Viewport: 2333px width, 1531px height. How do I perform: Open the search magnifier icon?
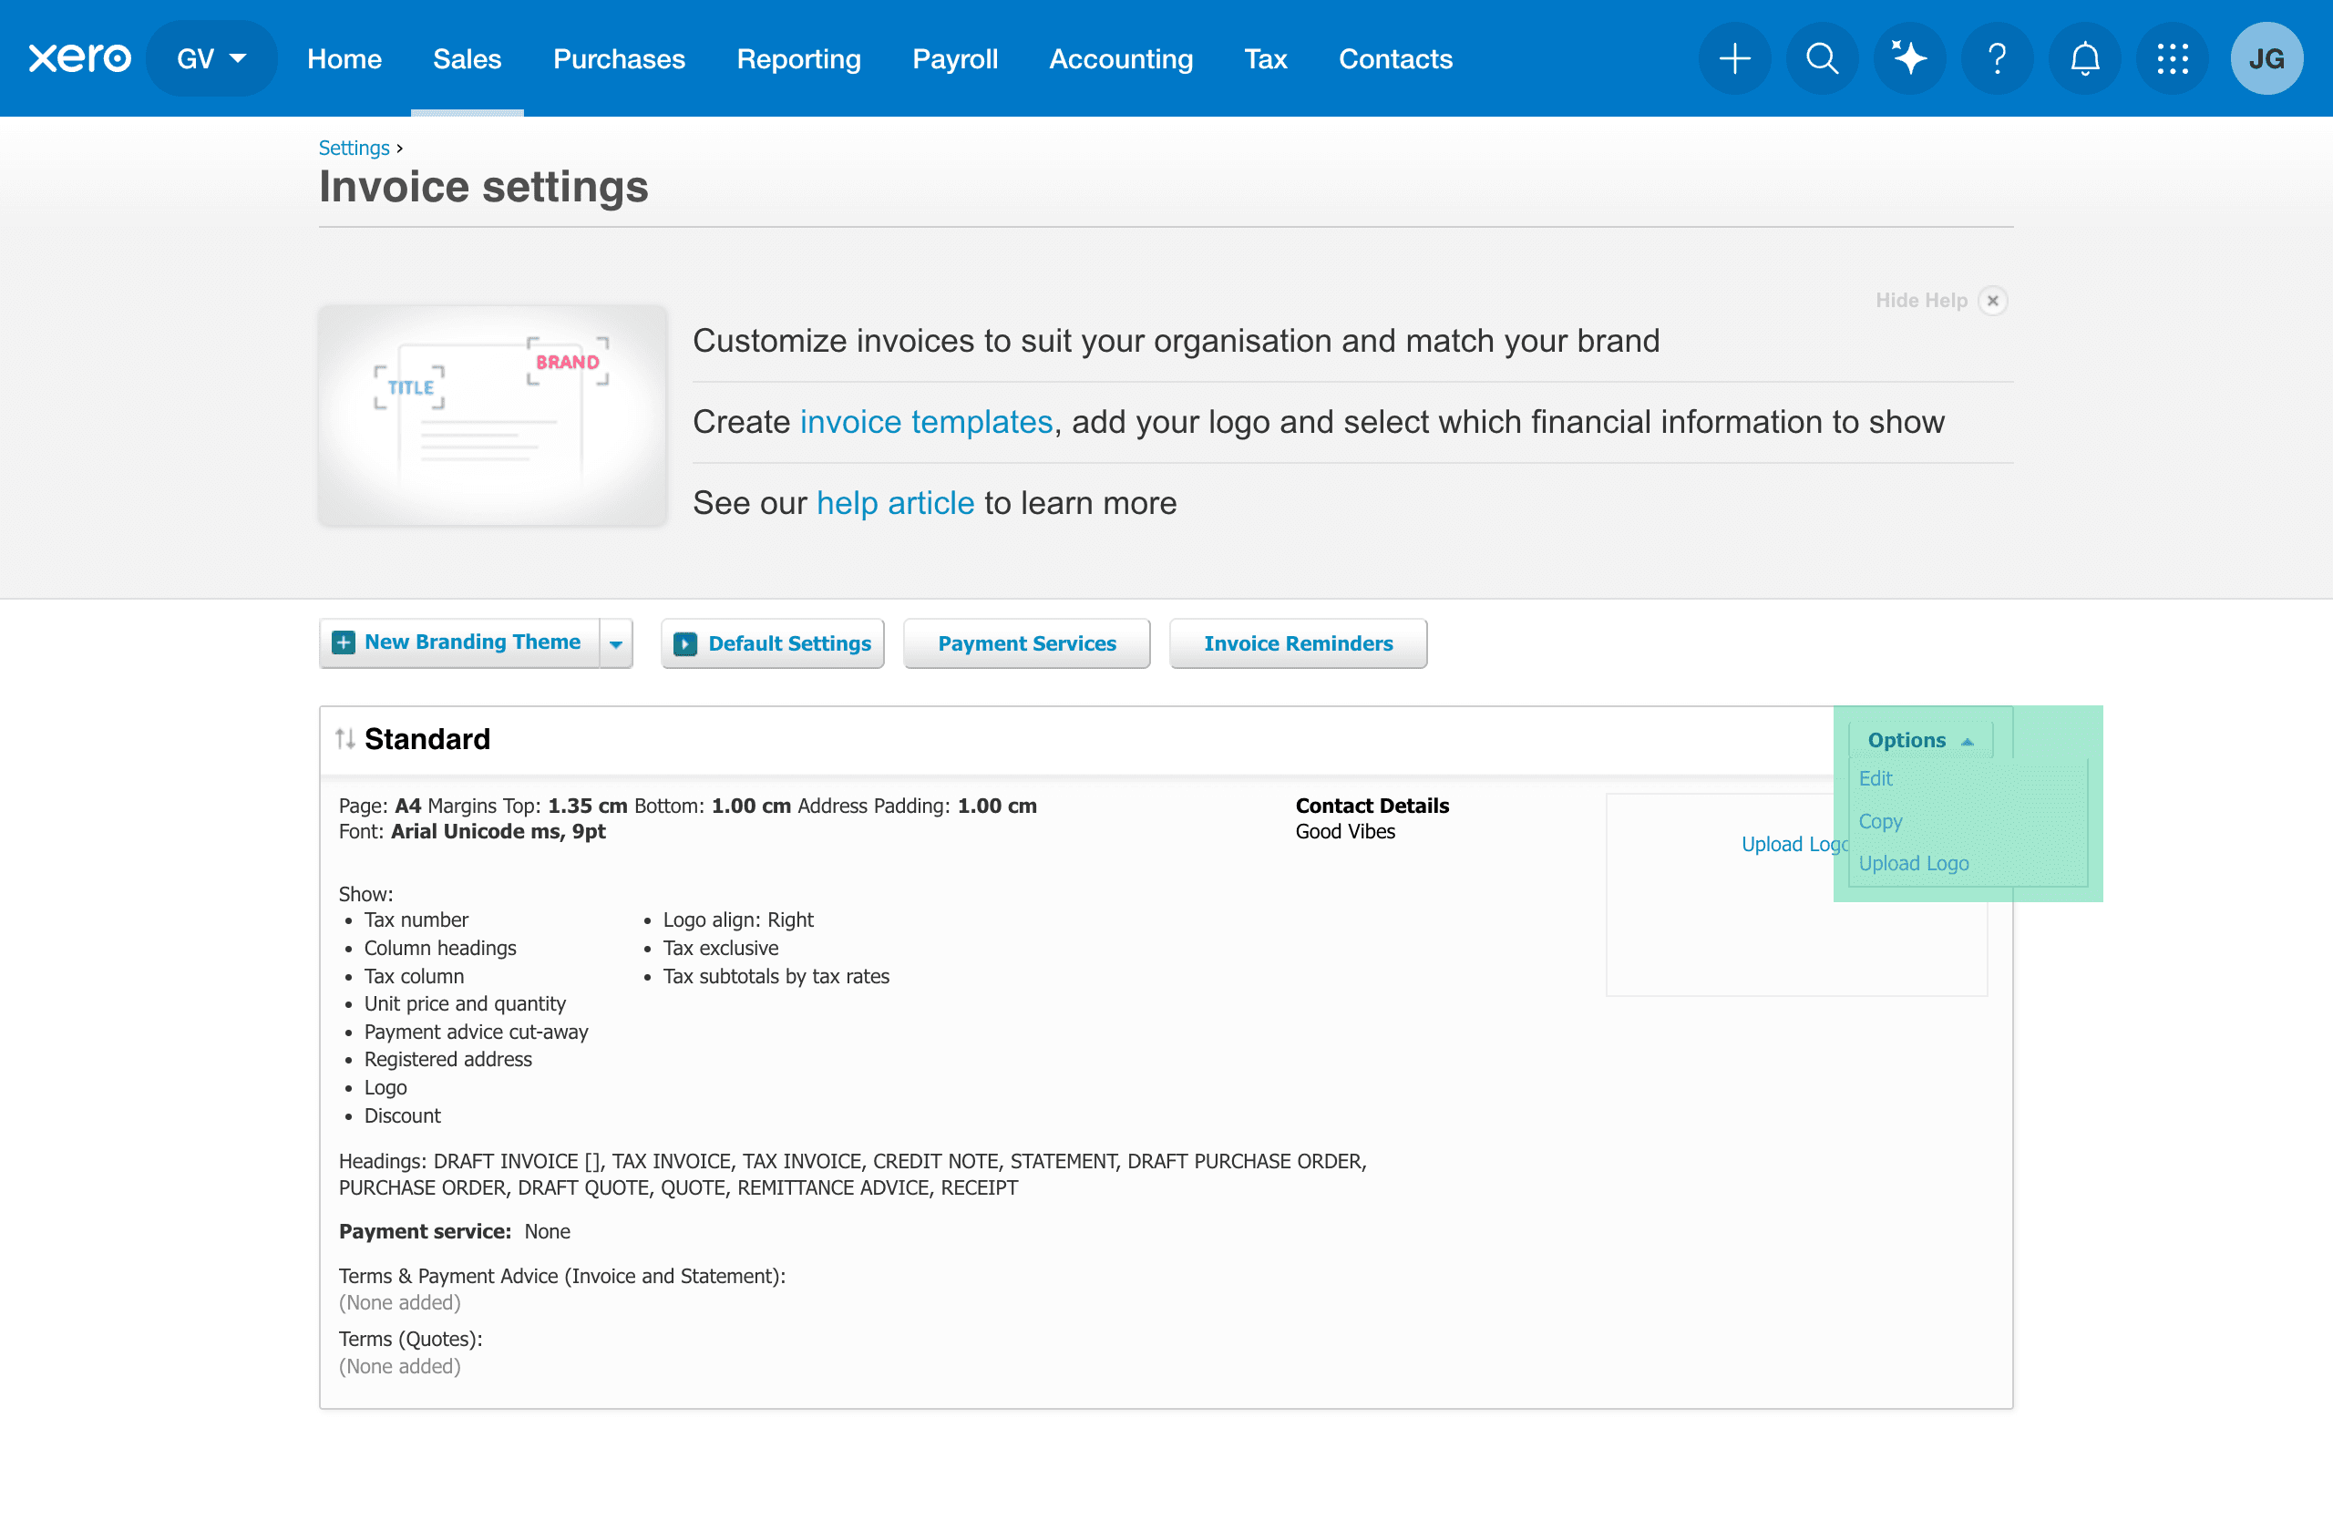tap(1822, 59)
